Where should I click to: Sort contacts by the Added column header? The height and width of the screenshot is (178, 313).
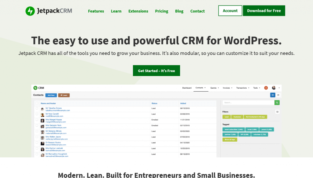click(183, 104)
